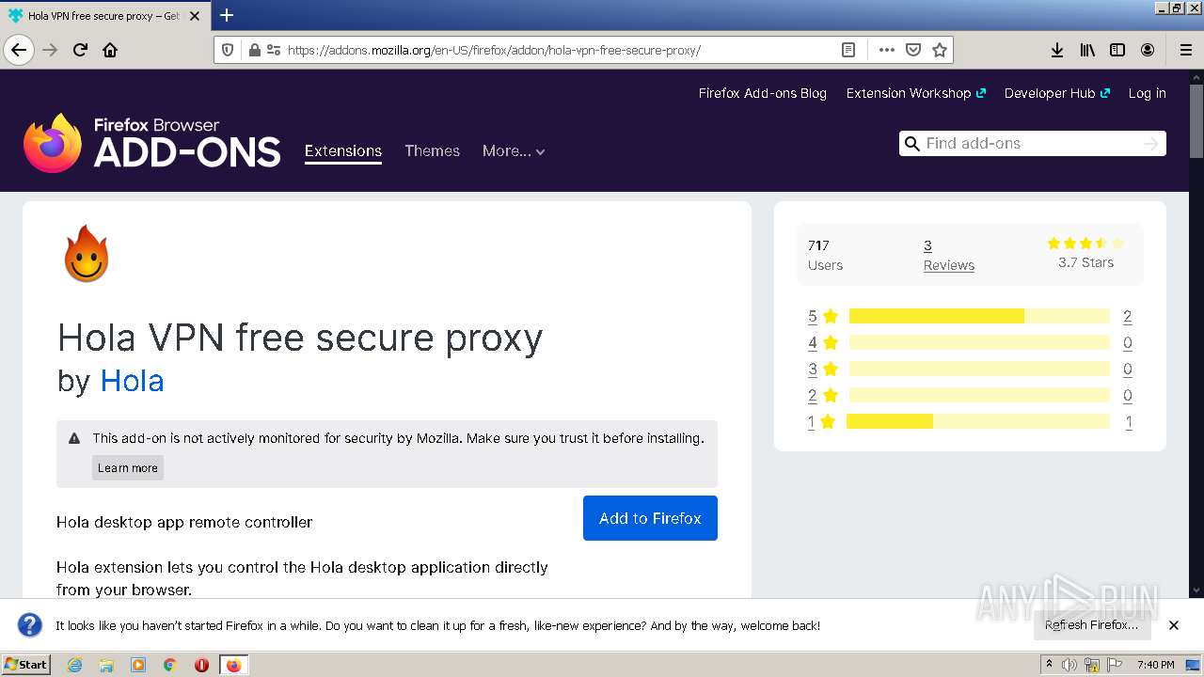Switch to the Themes section
1204x677 pixels.
click(x=432, y=150)
